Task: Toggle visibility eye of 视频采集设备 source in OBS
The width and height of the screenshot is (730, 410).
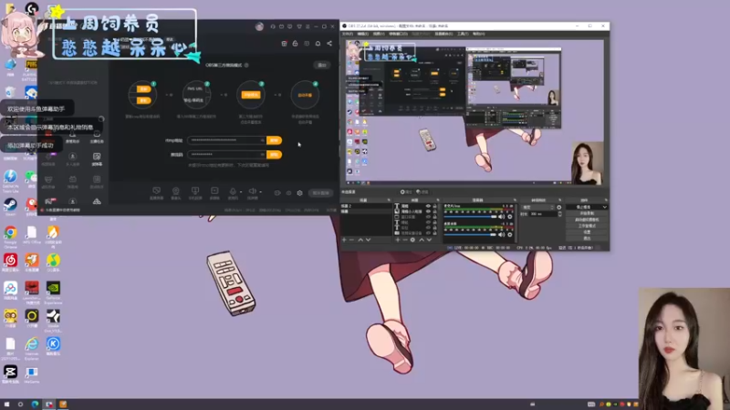Action: (428, 233)
